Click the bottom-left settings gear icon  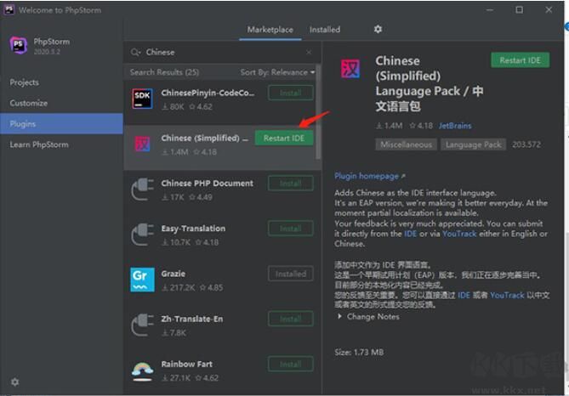(14, 382)
